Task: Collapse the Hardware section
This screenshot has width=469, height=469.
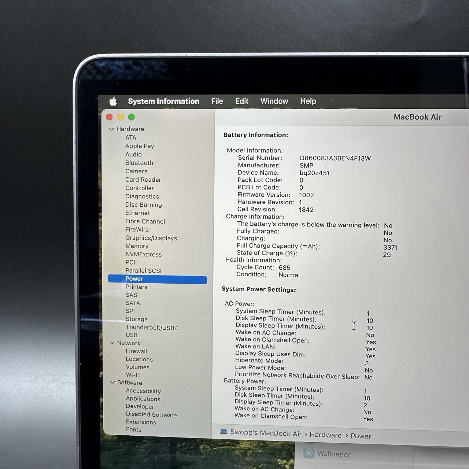Action: [111, 129]
